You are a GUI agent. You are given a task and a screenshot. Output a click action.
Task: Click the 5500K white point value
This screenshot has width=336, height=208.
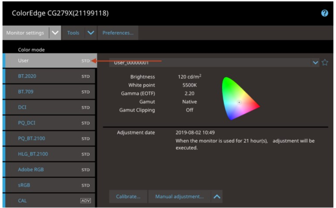point(189,85)
